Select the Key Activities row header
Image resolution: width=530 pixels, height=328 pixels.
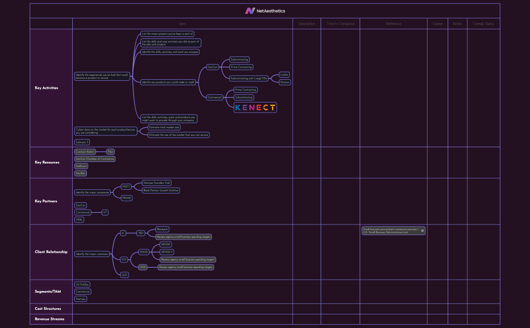[46, 88]
